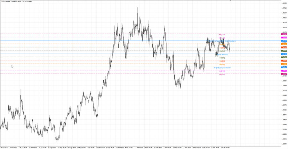Select the W1[7/8] D1[2/8] H4SUP label
This screenshot has height=149, width=288.
[222, 68]
